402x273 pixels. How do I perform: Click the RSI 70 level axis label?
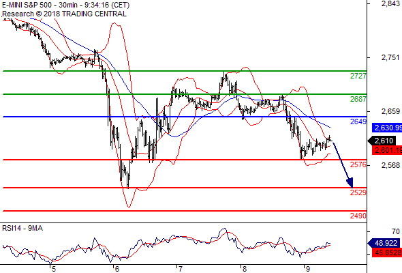point(396,231)
